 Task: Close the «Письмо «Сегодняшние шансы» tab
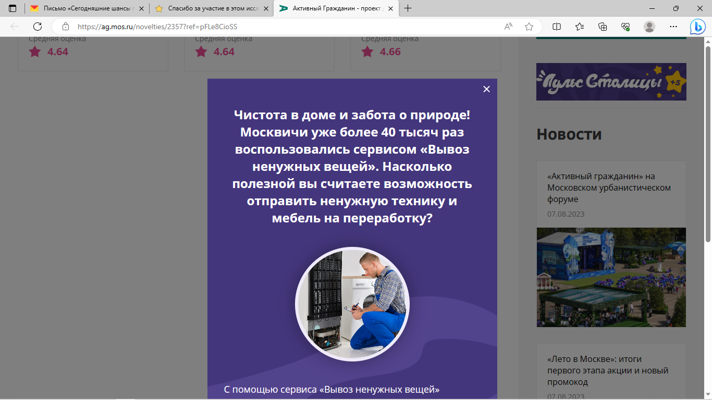coord(141,8)
